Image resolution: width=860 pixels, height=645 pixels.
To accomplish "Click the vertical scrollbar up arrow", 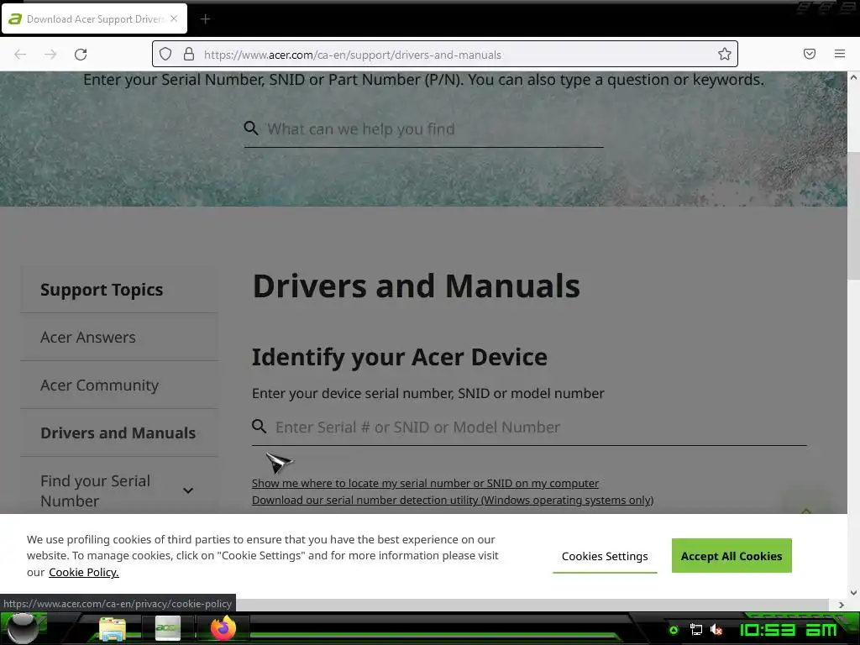I will pos(853,77).
